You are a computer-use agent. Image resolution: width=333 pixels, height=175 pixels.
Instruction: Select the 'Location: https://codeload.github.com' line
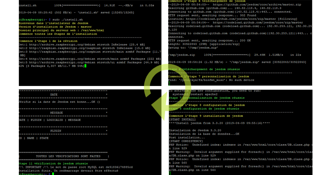point(232,19)
